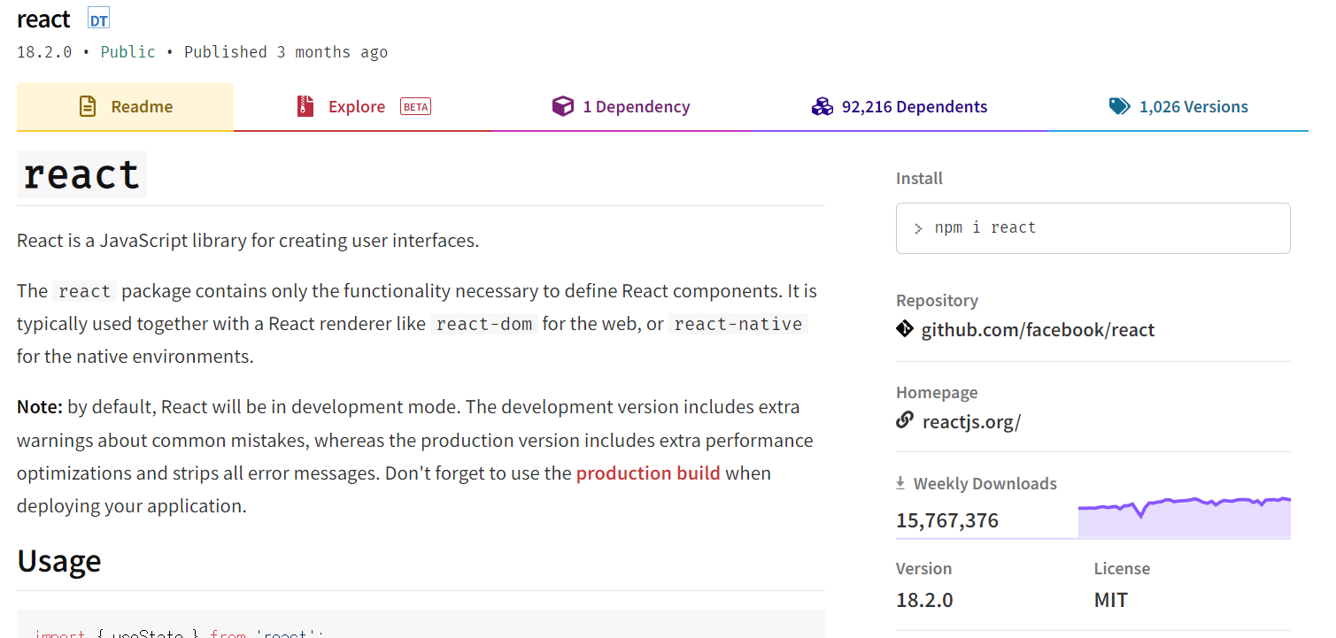The height and width of the screenshot is (638, 1336).
Task: Click the git icon beside repository link
Action: click(905, 329)
